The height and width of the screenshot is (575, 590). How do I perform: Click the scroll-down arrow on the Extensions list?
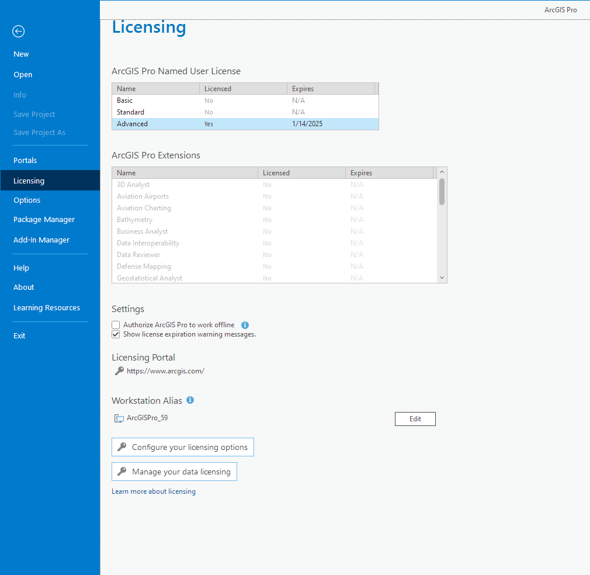pos(442,278)
